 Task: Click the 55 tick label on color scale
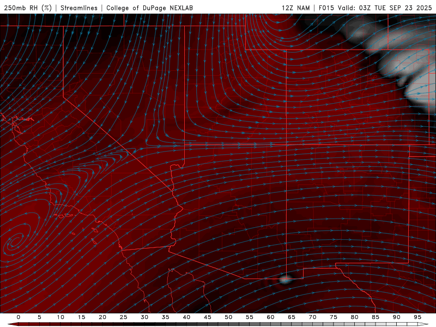[x=250, y=317]
